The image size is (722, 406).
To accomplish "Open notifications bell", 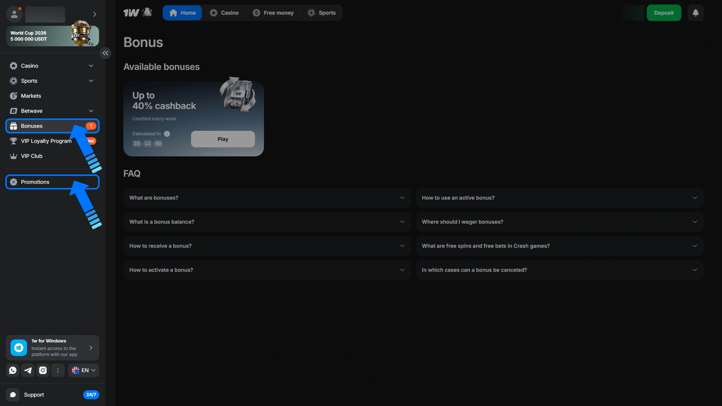I will [x=696, y=13].
